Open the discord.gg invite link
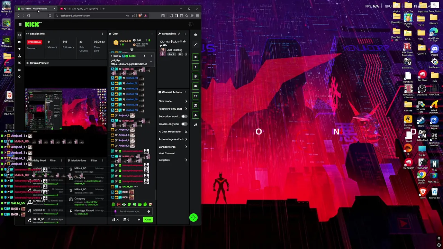The height and width of the screenshot is (249, 443). click(129, 64)
